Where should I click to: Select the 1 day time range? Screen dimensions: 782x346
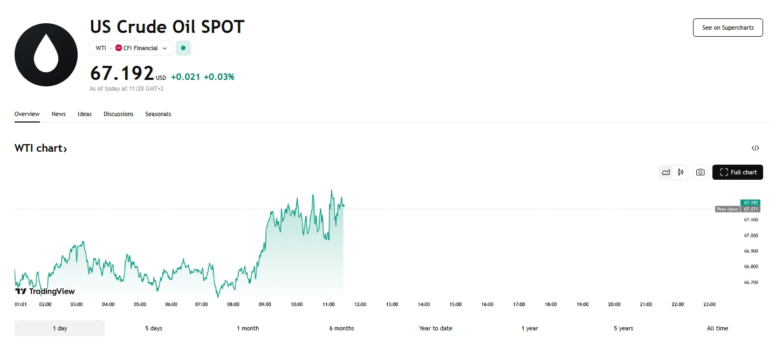[59, 328]
